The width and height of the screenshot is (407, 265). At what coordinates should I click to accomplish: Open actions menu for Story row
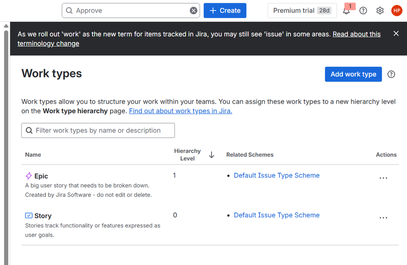[383, 218]
